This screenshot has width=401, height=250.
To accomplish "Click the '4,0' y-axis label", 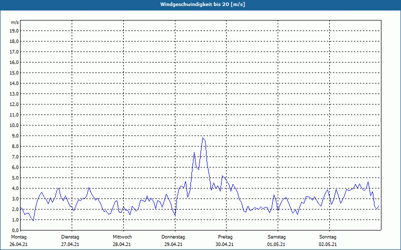I will (x=16, y=188).
